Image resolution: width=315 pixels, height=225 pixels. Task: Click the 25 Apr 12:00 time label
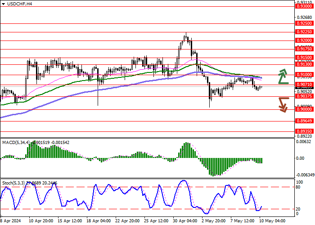point(157,221)
